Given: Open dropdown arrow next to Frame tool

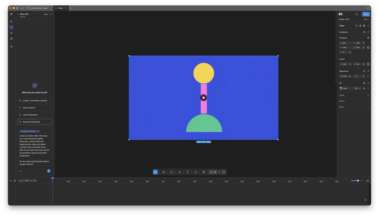Looking at the screenshot, I should pyautogui.click(x=167, y=172).
